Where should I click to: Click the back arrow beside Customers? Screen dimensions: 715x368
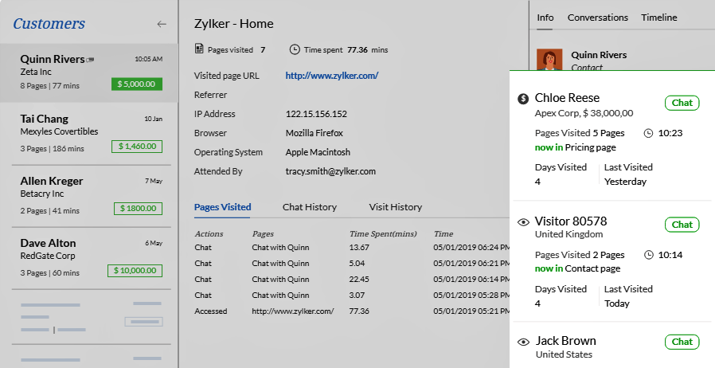click(162, 24)
